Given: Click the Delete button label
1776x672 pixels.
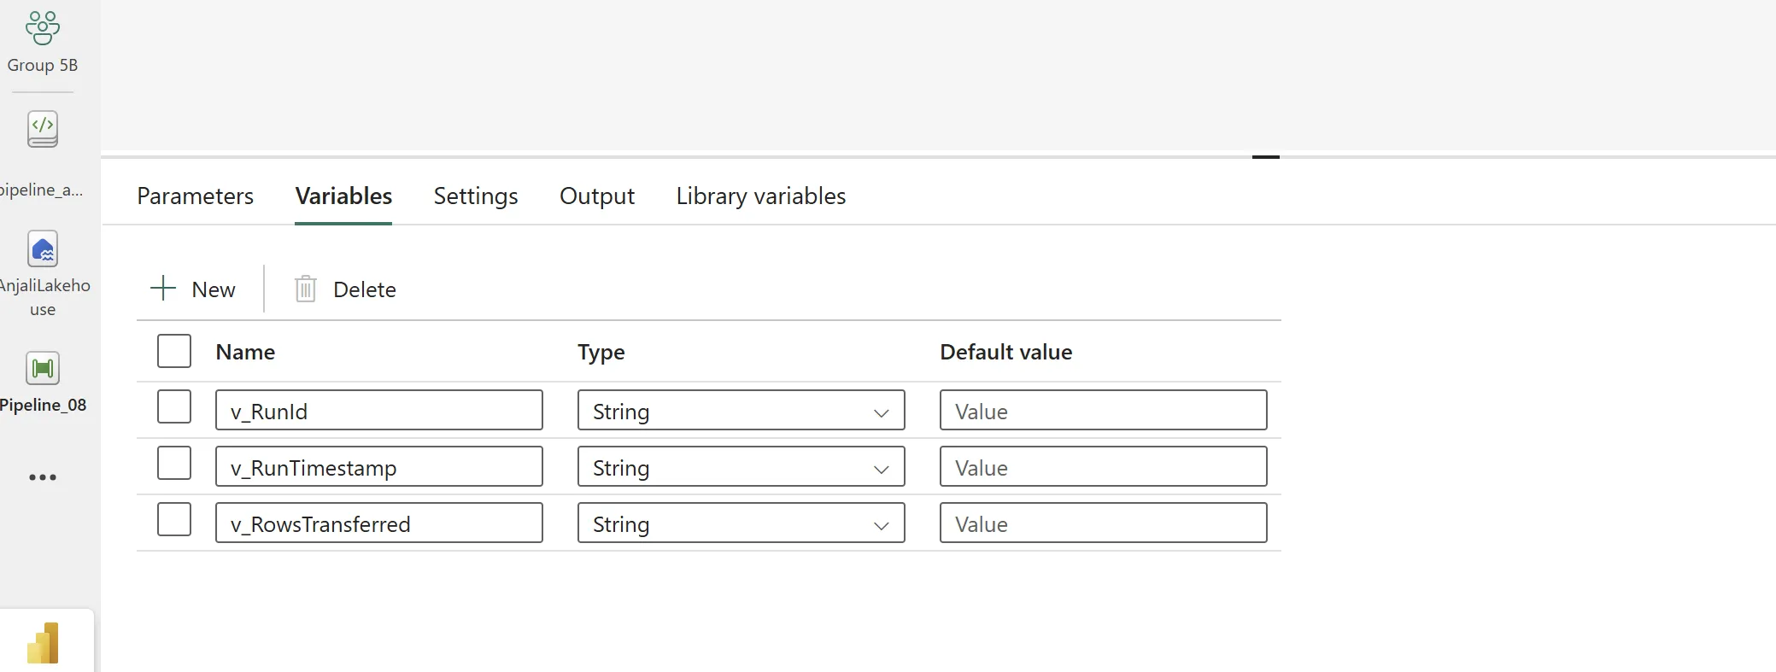Looking at the screenshot, I should pyautogui.click(x=365, y=289).
